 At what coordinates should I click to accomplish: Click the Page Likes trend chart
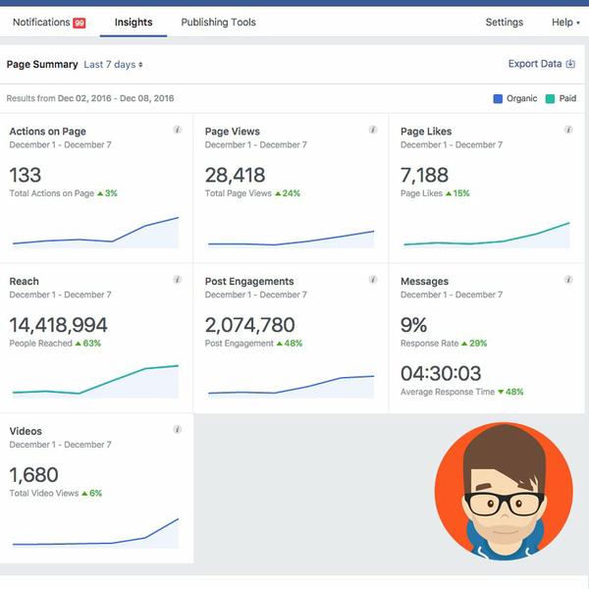pos(487,235)
